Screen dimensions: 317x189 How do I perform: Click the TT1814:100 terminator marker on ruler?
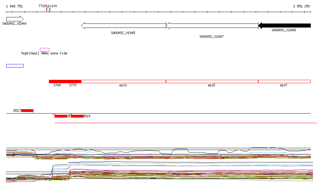coord(48,10)
